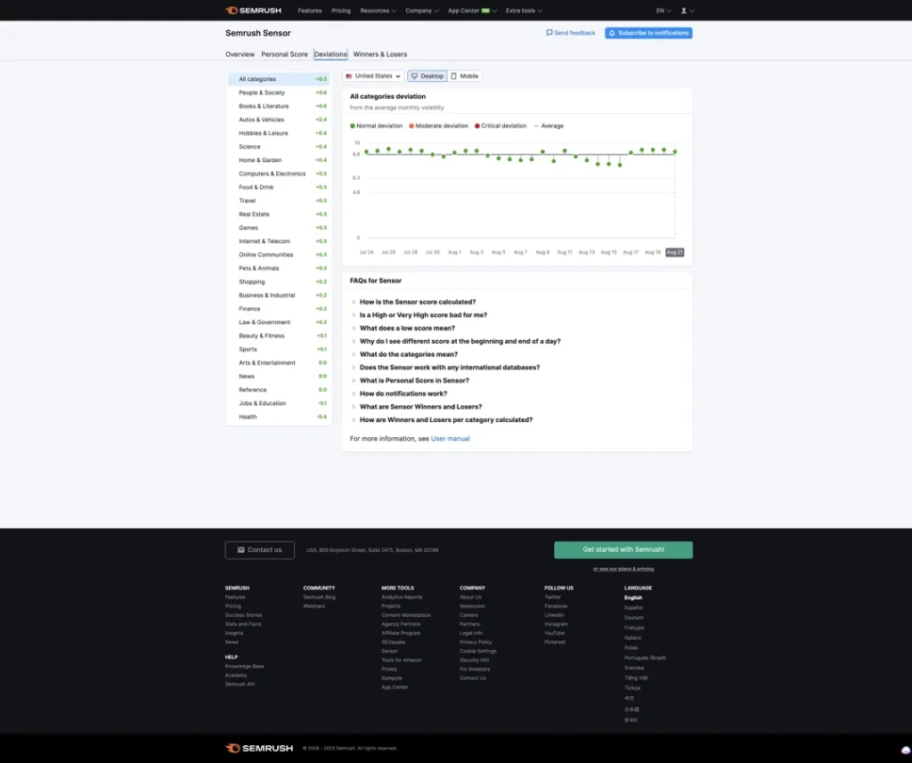Viewport: 912px width, 763px height.
Task: Open Knowledge Base footer link
Action: pyautogui.click(x=244, y=667)
